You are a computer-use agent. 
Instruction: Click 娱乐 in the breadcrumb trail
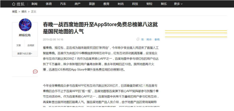click(x=24, y=12)
